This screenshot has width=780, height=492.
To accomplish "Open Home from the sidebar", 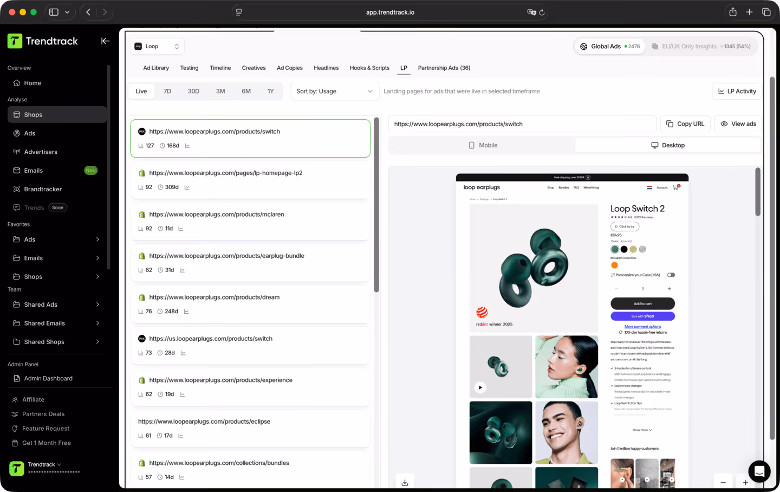I will pos(33,83).
